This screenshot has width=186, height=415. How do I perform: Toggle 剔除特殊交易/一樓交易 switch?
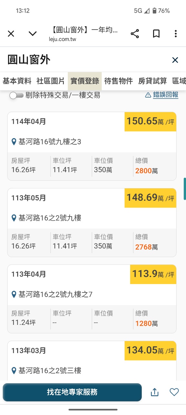pos(16,95)
